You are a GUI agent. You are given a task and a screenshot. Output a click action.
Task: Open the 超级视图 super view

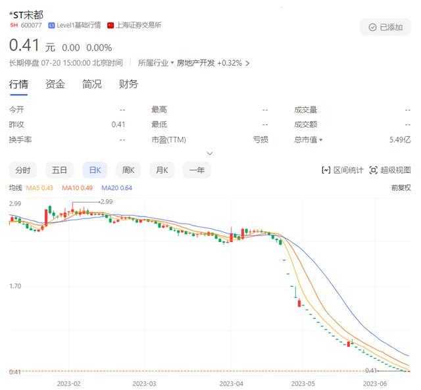pyautogui.click(x=390, y=170)
